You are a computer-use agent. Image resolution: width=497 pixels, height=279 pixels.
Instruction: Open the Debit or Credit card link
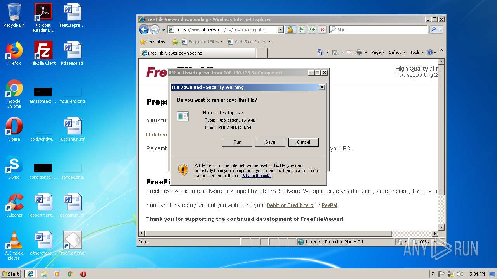coord(290,205)
